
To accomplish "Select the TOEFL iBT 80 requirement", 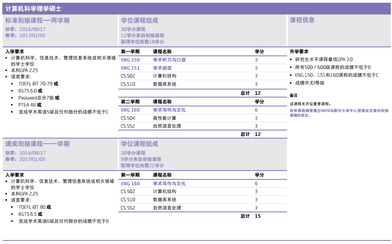I will point(34,207).
